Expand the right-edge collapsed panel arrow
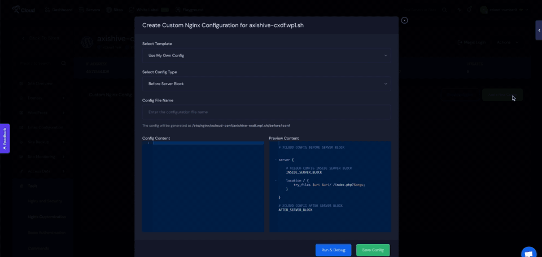Screen dimensions: 542x257 (539, 30)
